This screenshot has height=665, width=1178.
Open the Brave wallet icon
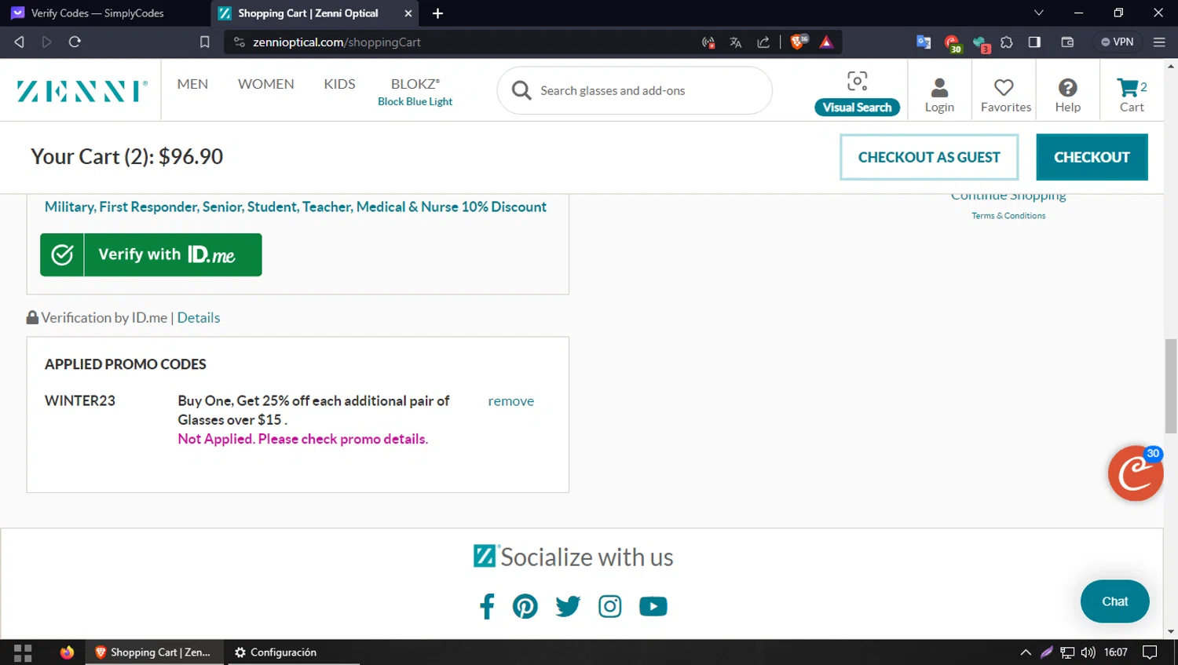1067,42
